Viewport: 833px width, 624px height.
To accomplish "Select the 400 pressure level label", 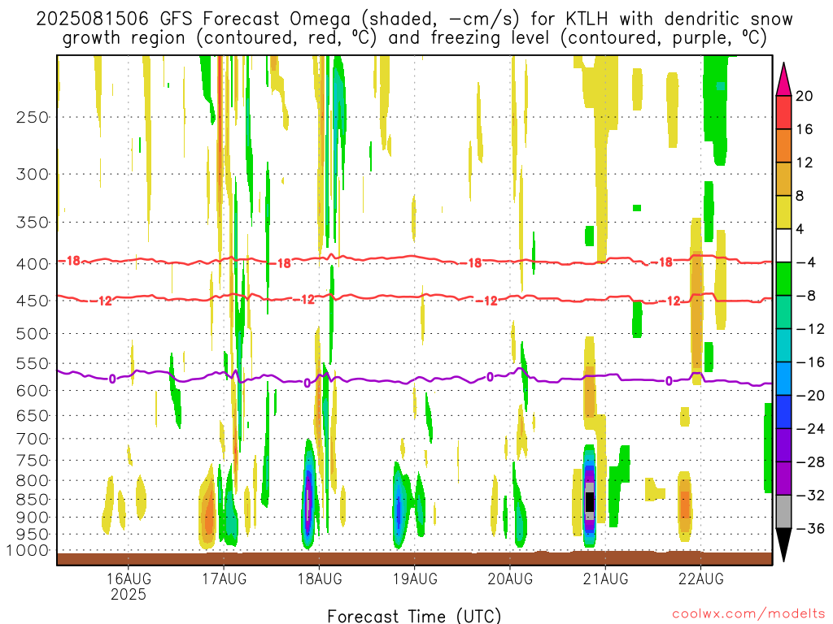I will pos(33,264).
